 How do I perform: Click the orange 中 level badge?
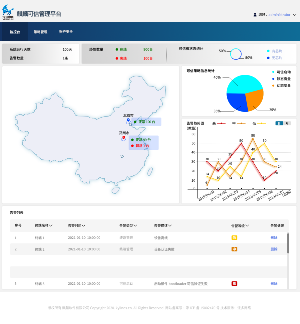234,249
